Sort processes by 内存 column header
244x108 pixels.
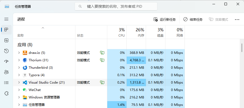[x=136, y=32]
